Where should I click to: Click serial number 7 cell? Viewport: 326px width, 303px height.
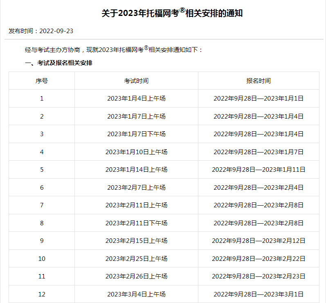point(42,205)
